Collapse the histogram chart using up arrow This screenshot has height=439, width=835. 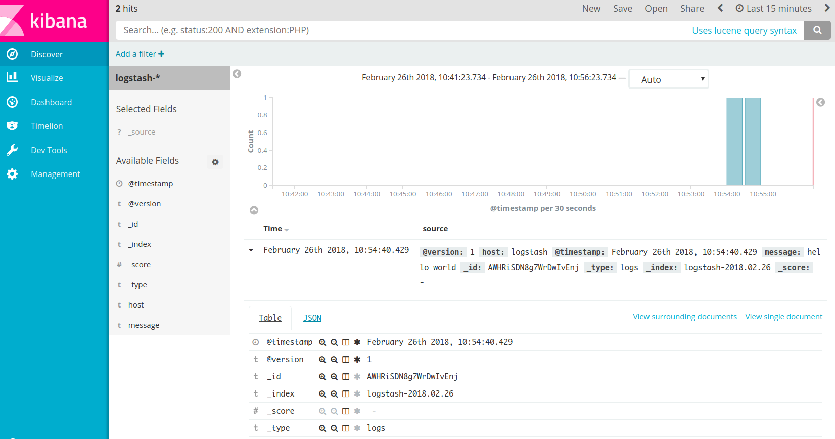coord(254,210)
